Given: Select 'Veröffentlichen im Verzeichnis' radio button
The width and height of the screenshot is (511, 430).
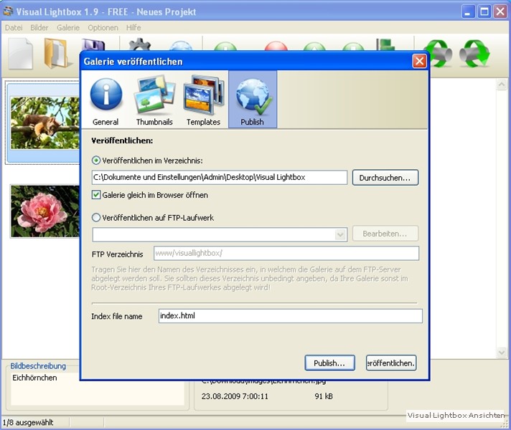Looking at the screenshot, I should [x=96, y=160].
